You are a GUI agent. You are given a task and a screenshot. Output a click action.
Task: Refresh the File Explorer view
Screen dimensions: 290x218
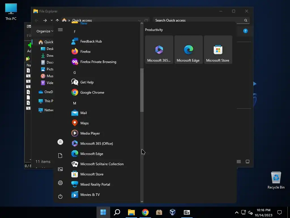[x=146, y=20]
